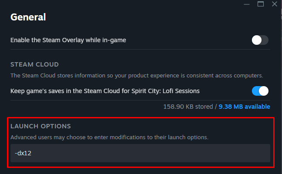Maximize the properties window
Image resolution: width=282 pixels, height=174 pixels.
261,4
